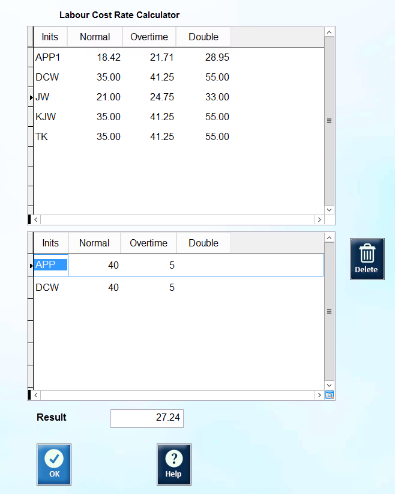This screenshot has height=494, width=395.
Task: Click the Normal header in lower grid
Action: (94, 243)
